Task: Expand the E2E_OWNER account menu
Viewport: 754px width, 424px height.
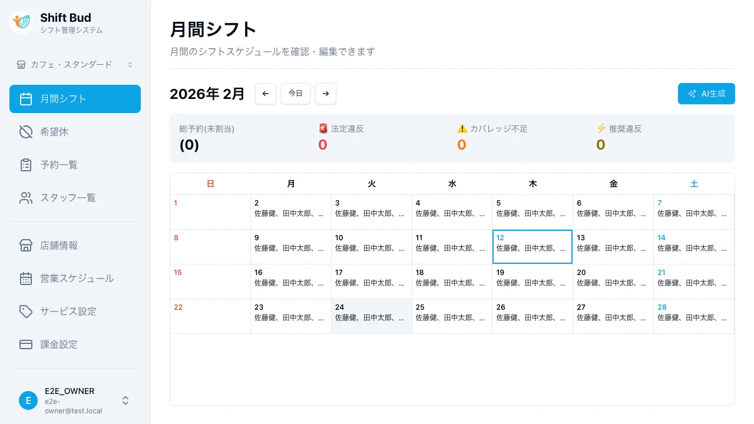Action: pyautogui.click(x=125, y=400)
